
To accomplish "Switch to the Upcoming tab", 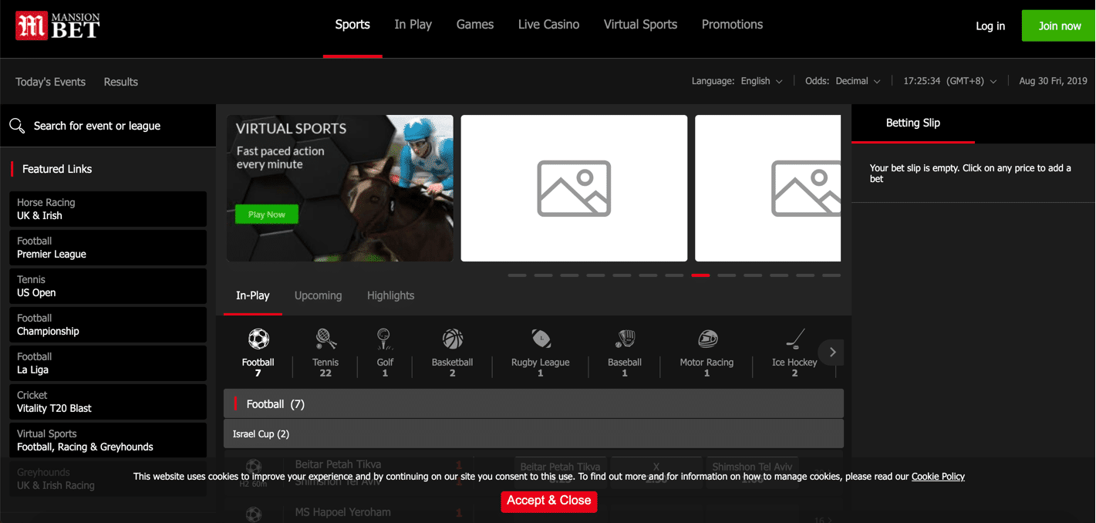I will coord(318,295).
